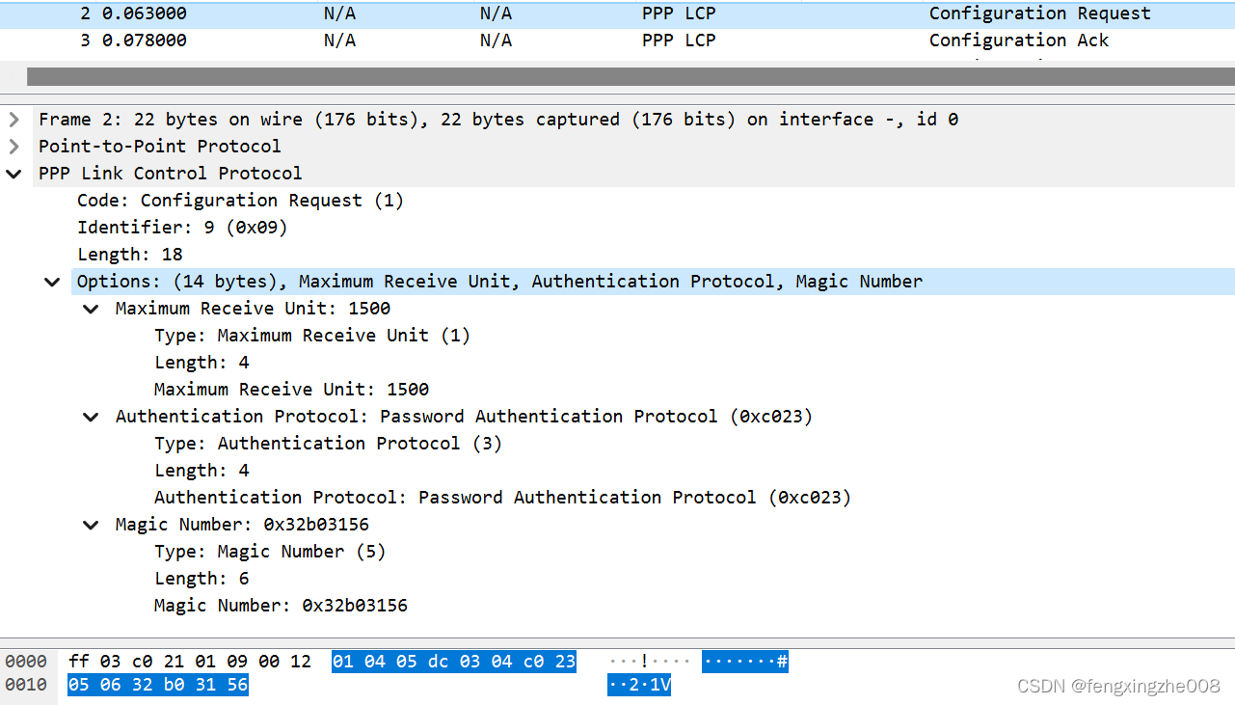Screen dimensions: 1235x705
Task: Click PPP LCP protocol cell of packet 3
Action: pos(679,41)
